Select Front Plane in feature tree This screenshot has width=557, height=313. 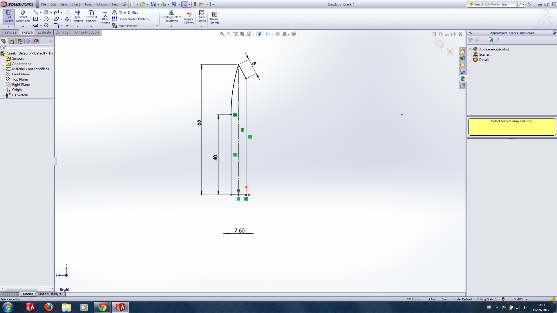pyautogui.click(x=21, y=74)
